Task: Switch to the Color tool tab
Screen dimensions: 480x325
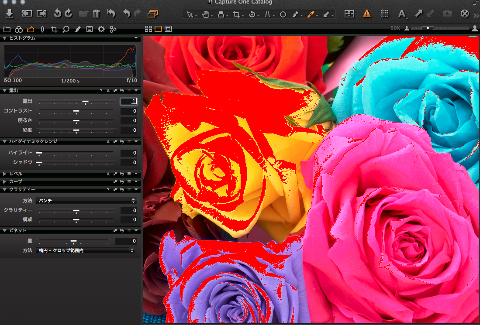Action: [19, 29]
